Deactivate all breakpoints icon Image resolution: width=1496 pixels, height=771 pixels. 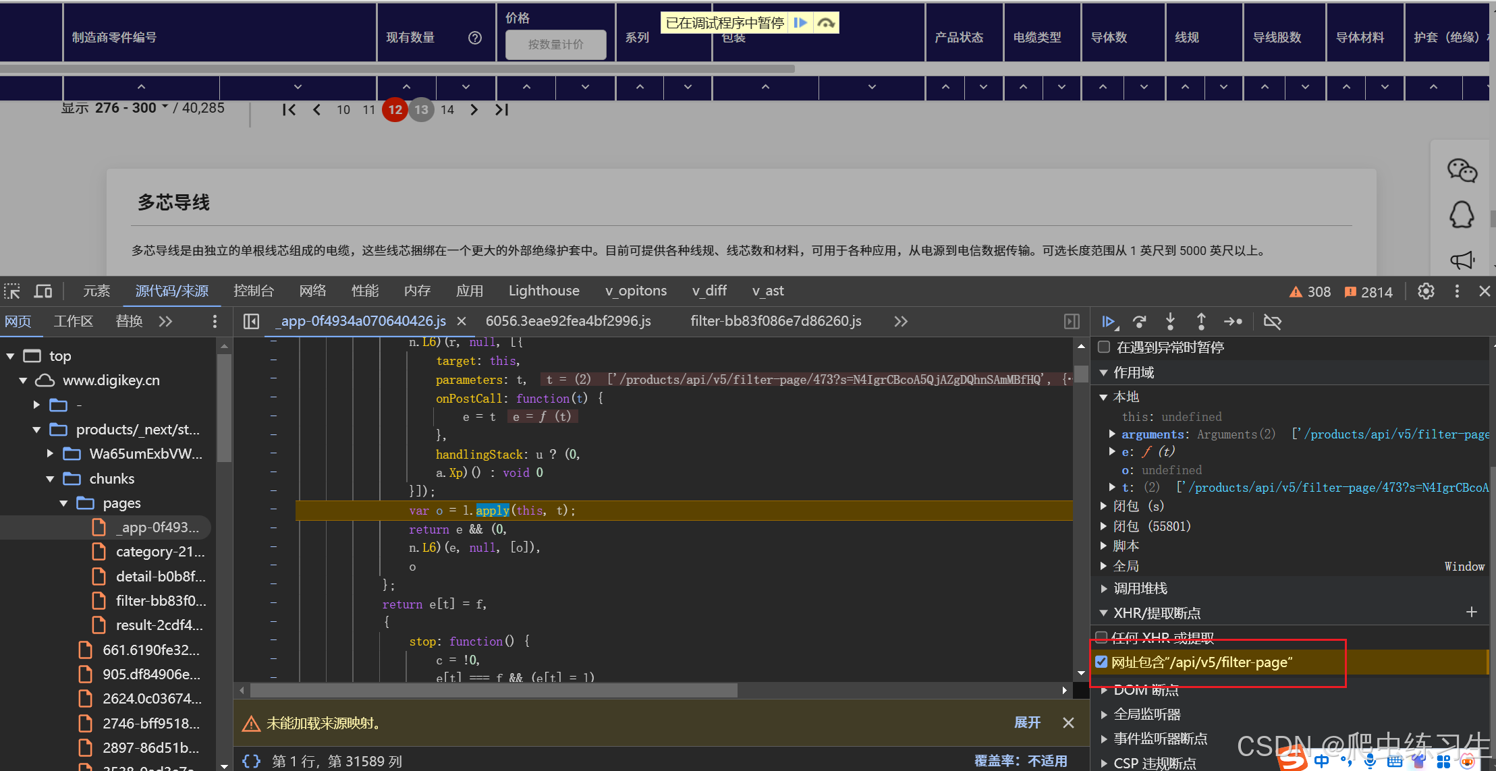1272,322
